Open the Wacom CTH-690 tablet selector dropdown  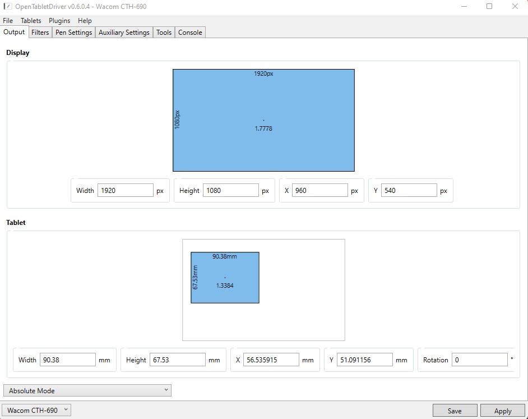click(36, 410)
